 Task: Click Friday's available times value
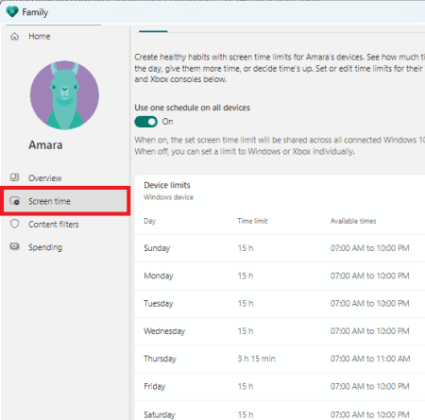tap(369, 386)
